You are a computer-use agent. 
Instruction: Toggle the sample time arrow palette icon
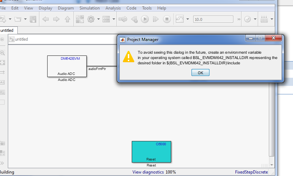pyautogui.click(x=2, y=72)
